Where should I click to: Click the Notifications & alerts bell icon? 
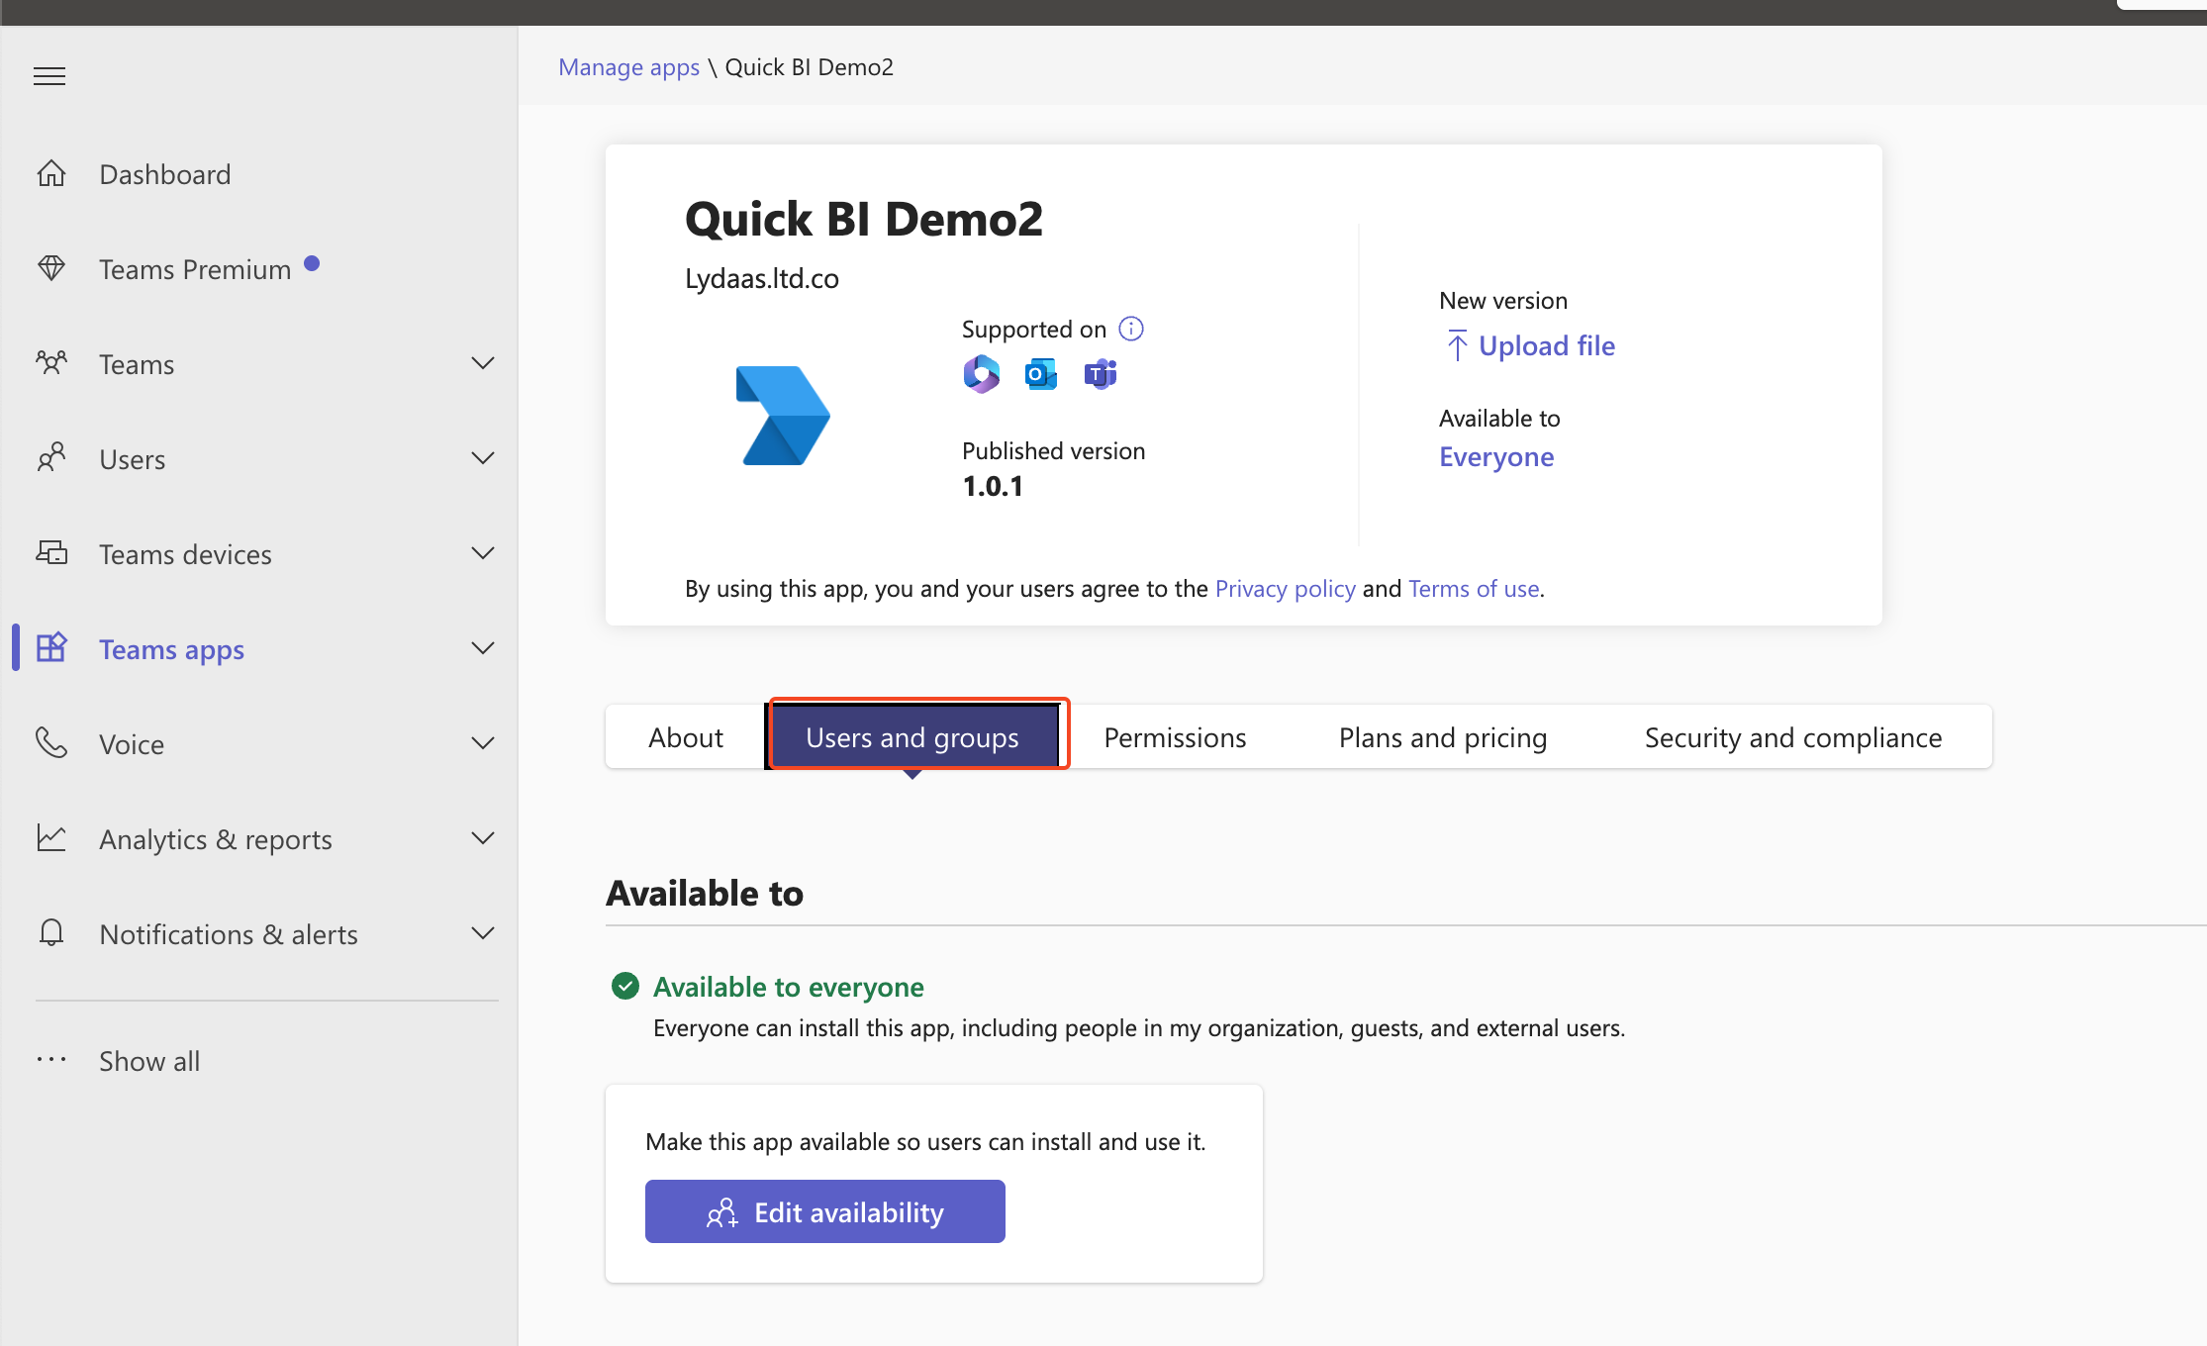(x=51, y=933)
